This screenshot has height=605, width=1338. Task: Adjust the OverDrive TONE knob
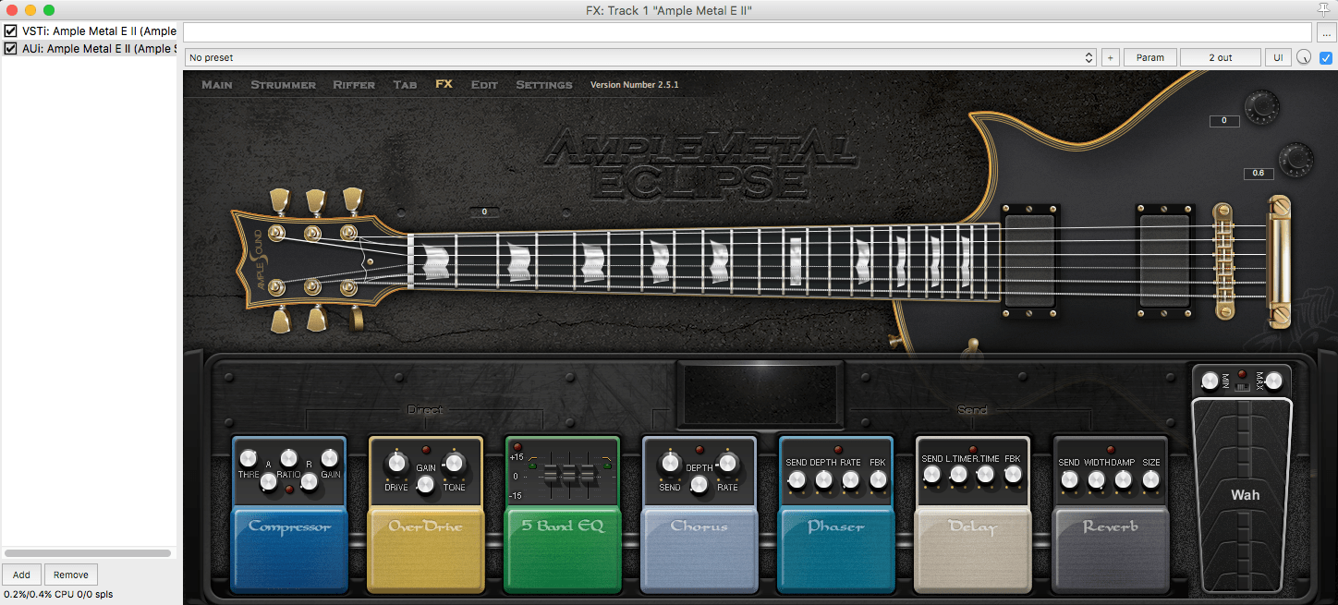(x=454, y=463)
